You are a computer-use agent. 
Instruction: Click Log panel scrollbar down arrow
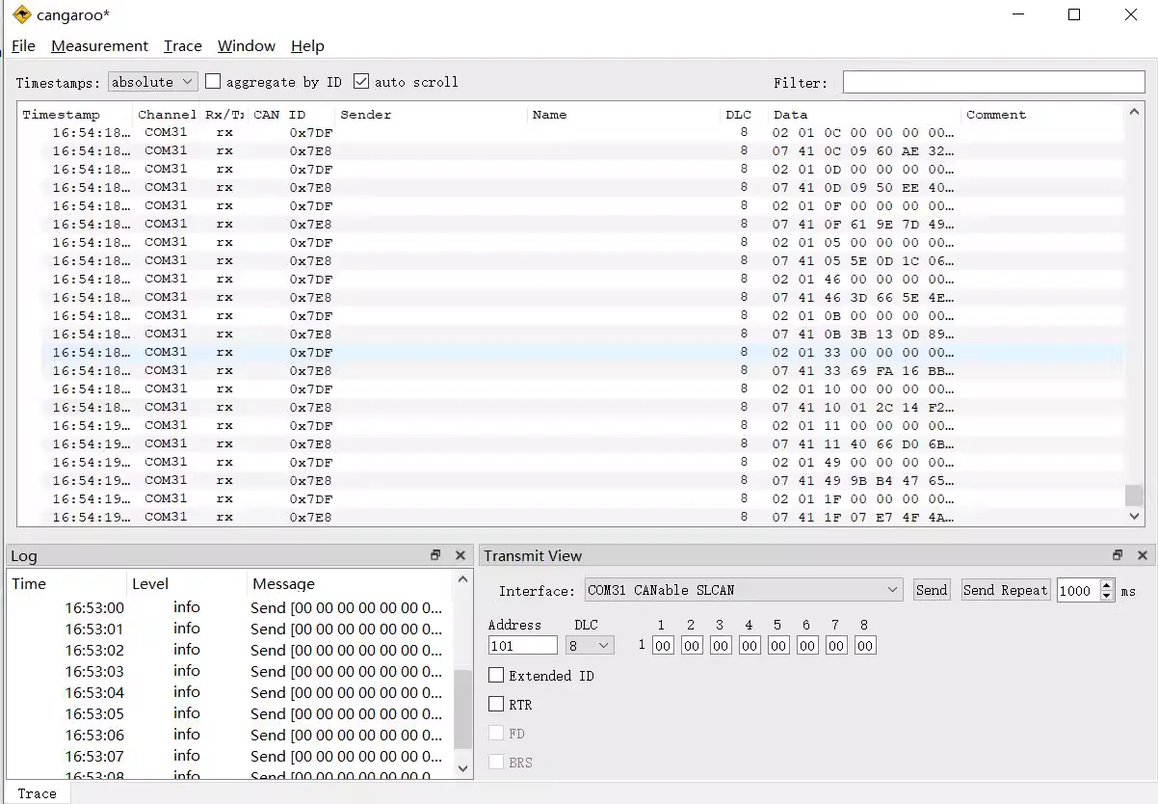[463, 768]
